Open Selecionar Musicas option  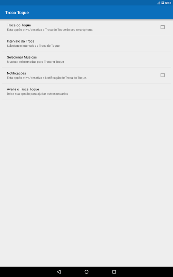point(86,59)
